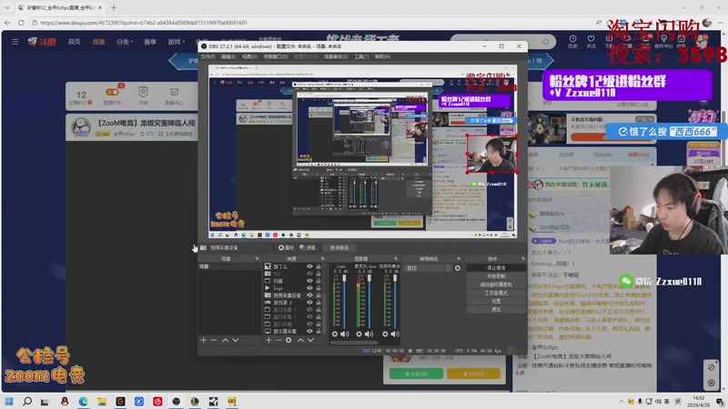Open Logo audio channel settings gear
The height and width of the screenshot is (409, 728).
click(335, 334)
